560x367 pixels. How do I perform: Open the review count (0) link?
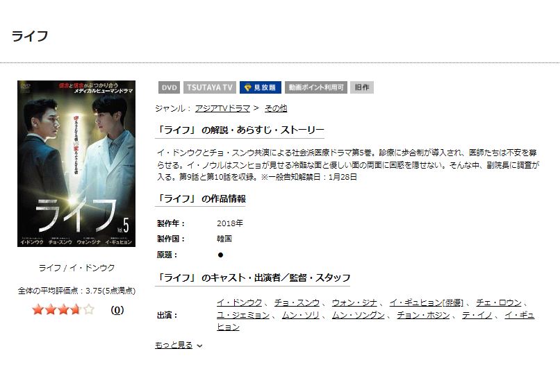[x=117, y=310]
